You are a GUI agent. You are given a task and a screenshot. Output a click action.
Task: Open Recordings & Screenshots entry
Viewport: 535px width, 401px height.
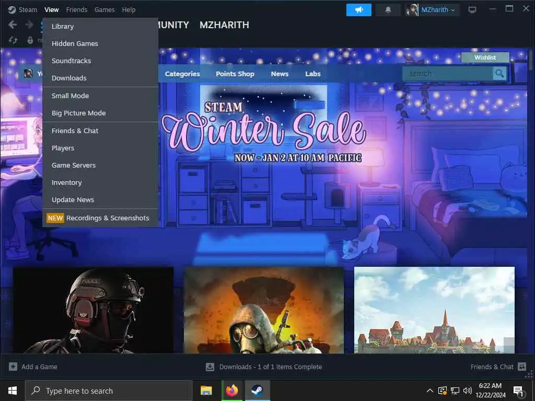click(100, 218)
